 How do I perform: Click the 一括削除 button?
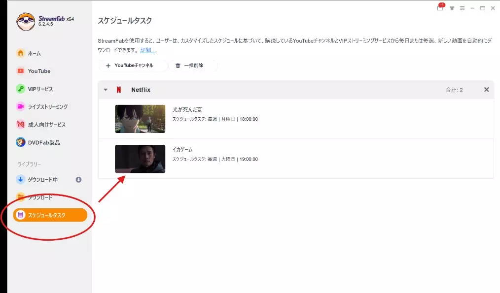[193, 65]
